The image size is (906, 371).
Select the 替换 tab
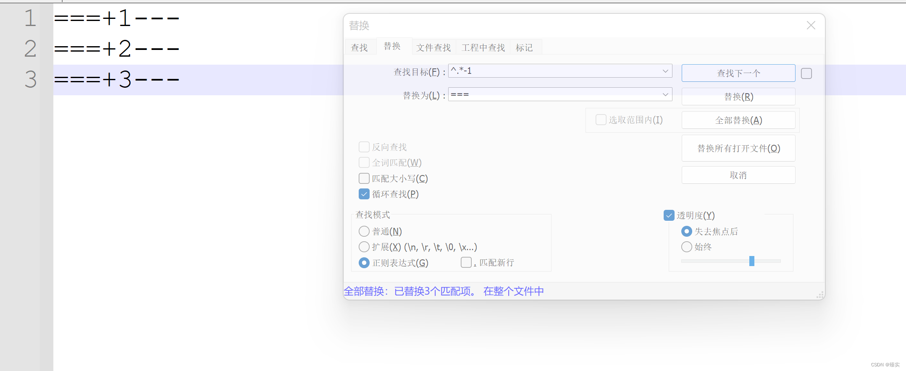[x=392, y=46]
